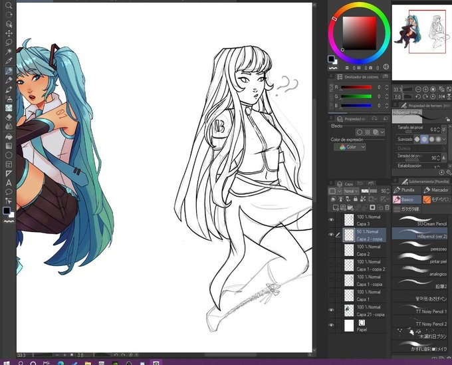Step the Densidad del pincel value
This screenshot has width=452, height=365.
(x=439, y=158)
